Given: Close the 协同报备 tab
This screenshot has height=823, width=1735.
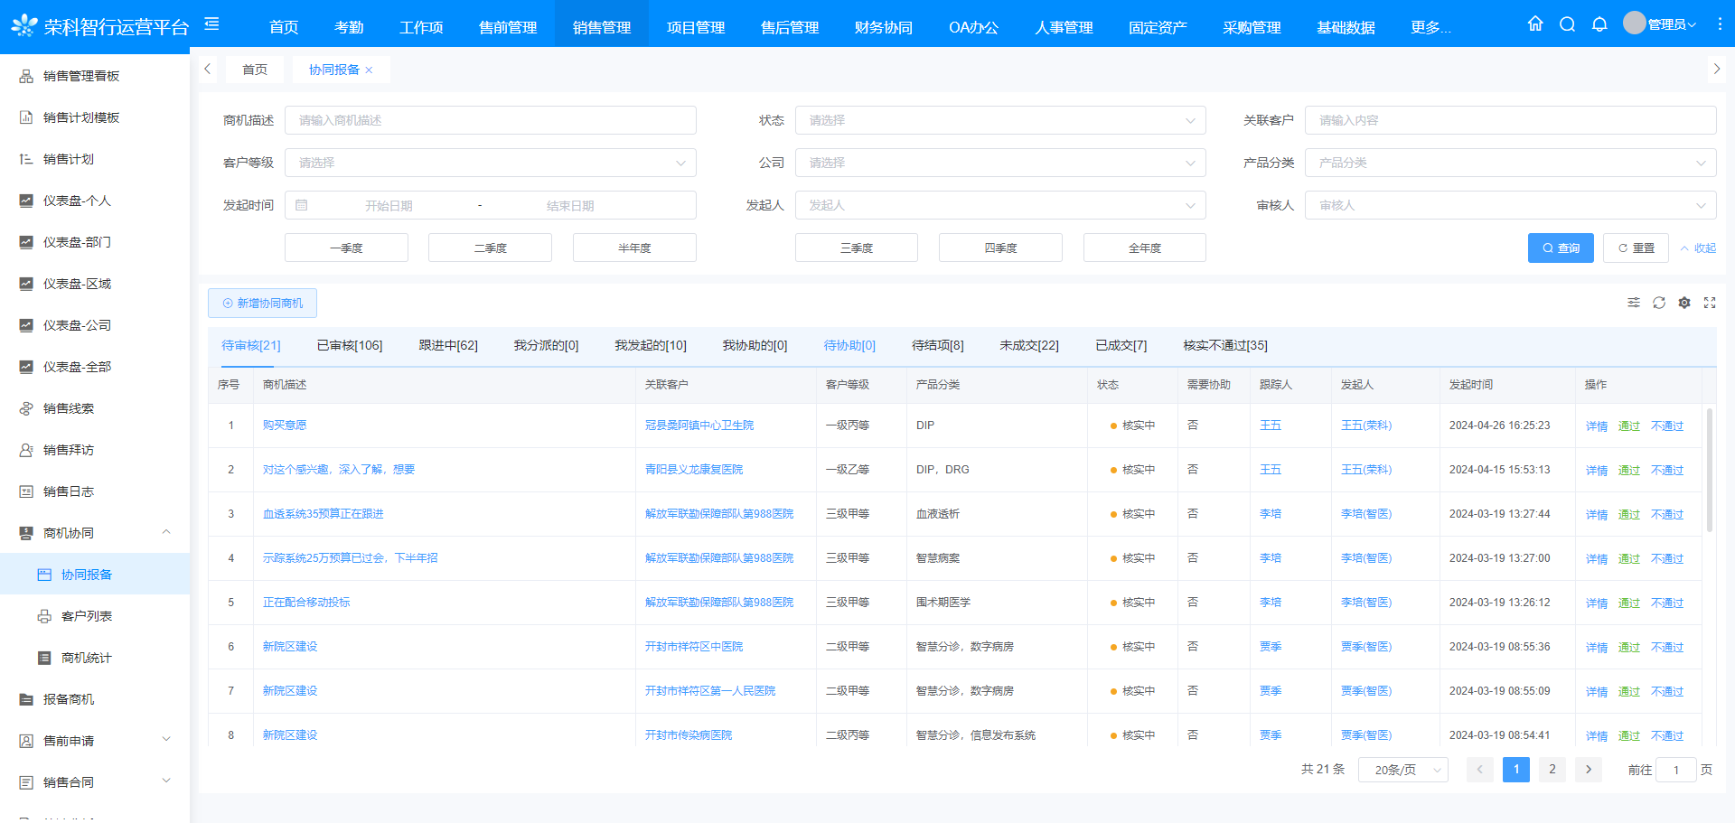Looking at the screenshot, I should coord(369,70).
